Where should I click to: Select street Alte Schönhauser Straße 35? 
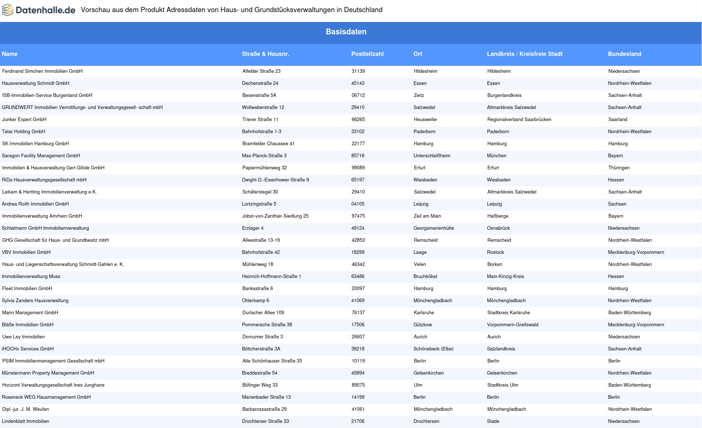272,361
